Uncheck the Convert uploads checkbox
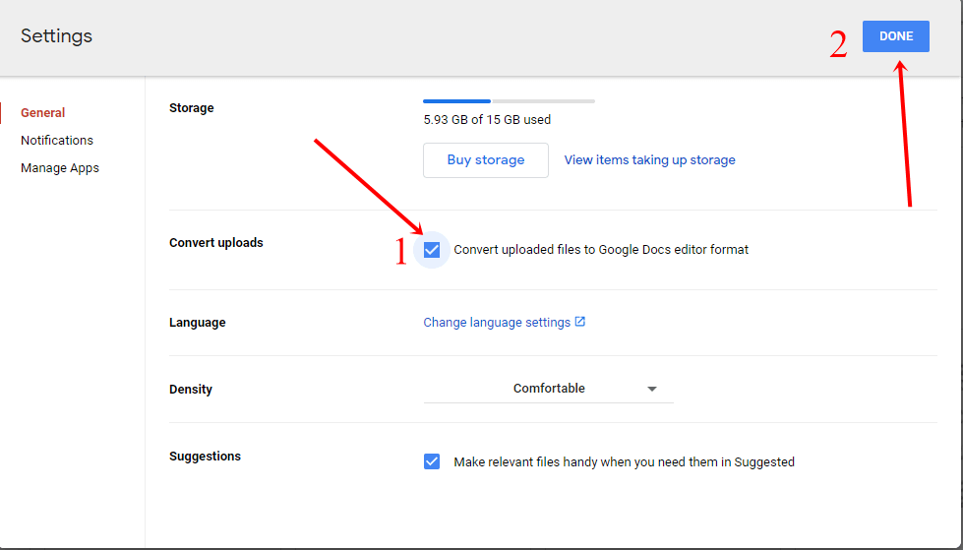Image resolution: width=963 pixels, height=550 pixels. [432, 250]
